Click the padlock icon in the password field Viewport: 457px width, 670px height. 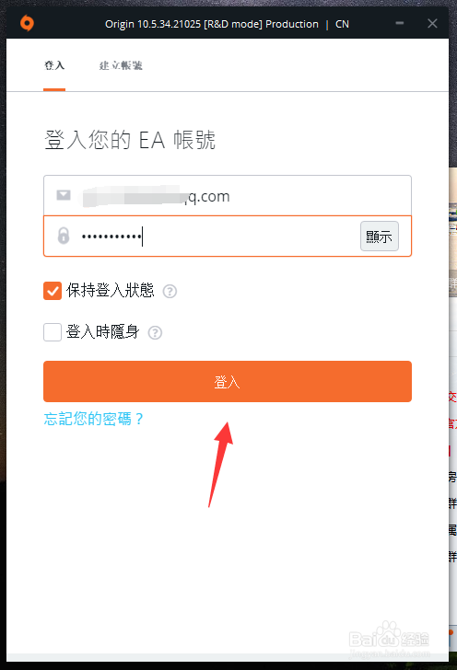coord(64,236)
